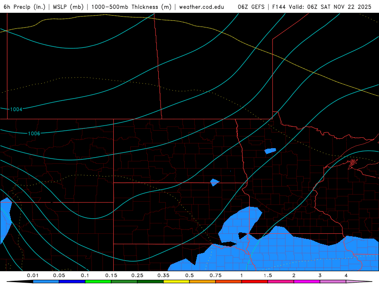Click the small blue precip patch on Dakotas border

[215, 182]
